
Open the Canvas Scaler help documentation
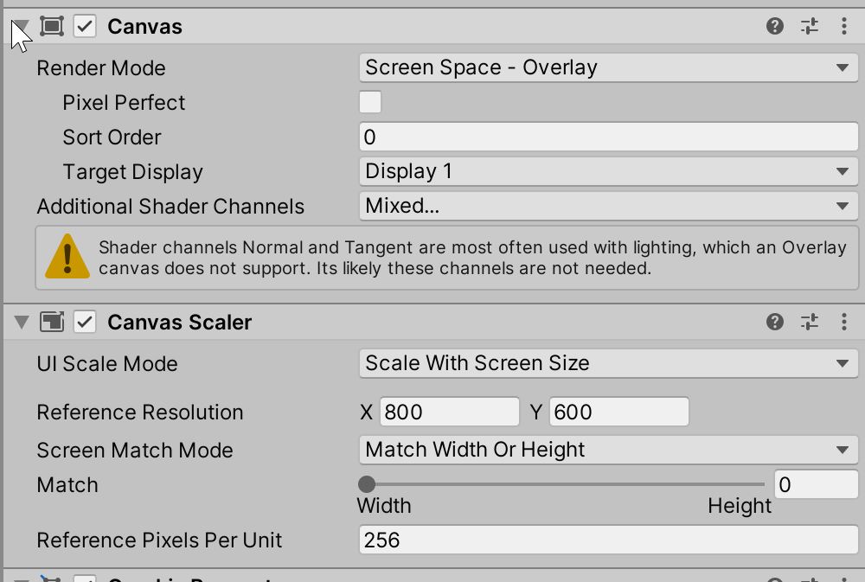point(776,322)
